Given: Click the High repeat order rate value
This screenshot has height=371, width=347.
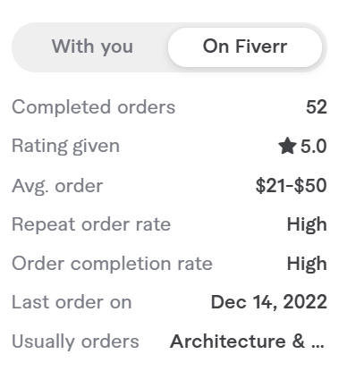Looking at the screenshot, I should coord(307,224).
